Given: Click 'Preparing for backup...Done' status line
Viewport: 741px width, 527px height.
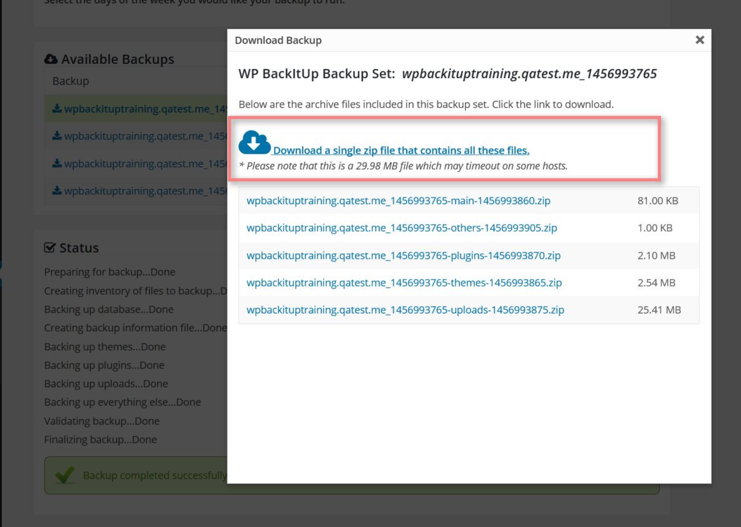Looking at the screenshot, I should (x=110, y=272).
